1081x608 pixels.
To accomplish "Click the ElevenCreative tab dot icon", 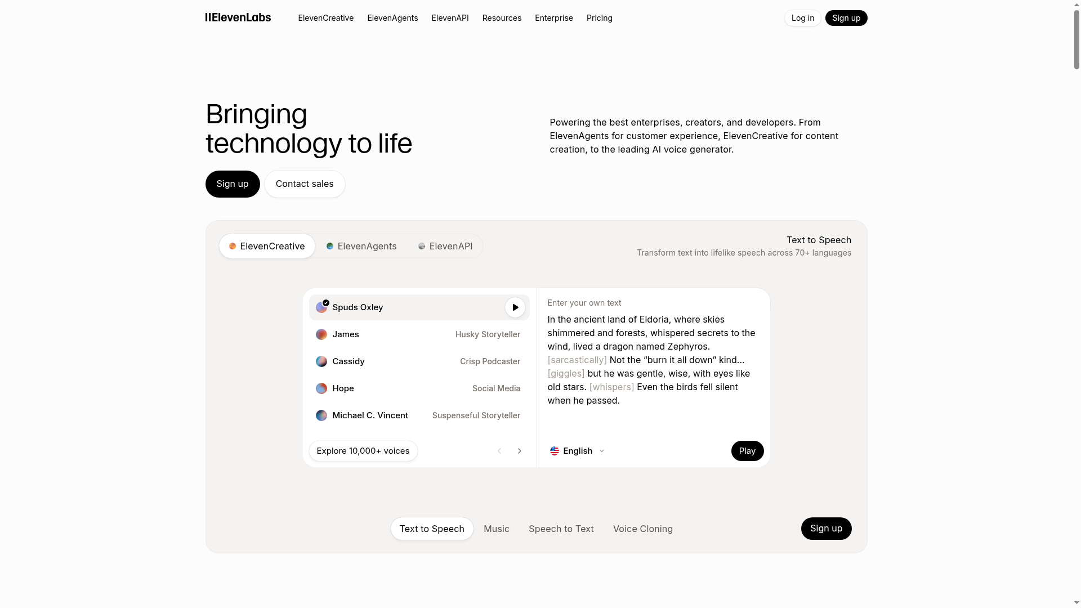I will pyautogui.click(x=232, y=246).
